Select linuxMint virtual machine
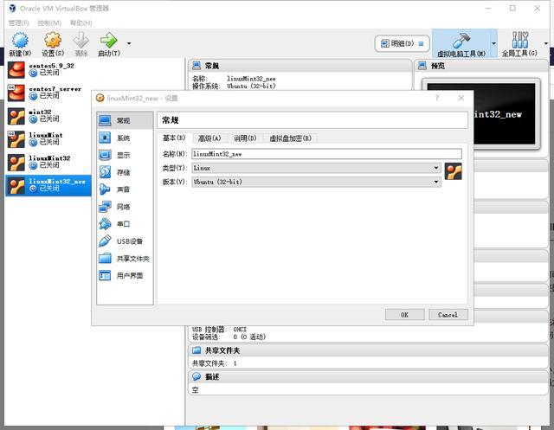 pyautogui.click(x=48, y=139)
